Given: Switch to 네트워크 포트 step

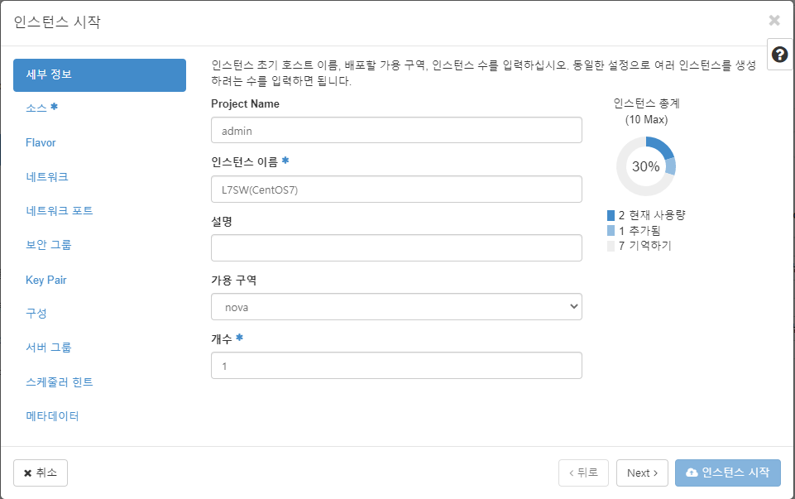Looking at the screenshot, I should 60,211.
